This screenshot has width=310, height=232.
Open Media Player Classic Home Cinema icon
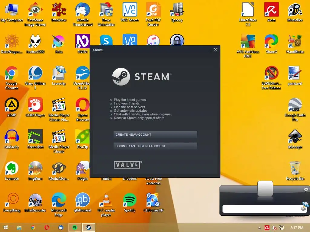coord(59,109)
